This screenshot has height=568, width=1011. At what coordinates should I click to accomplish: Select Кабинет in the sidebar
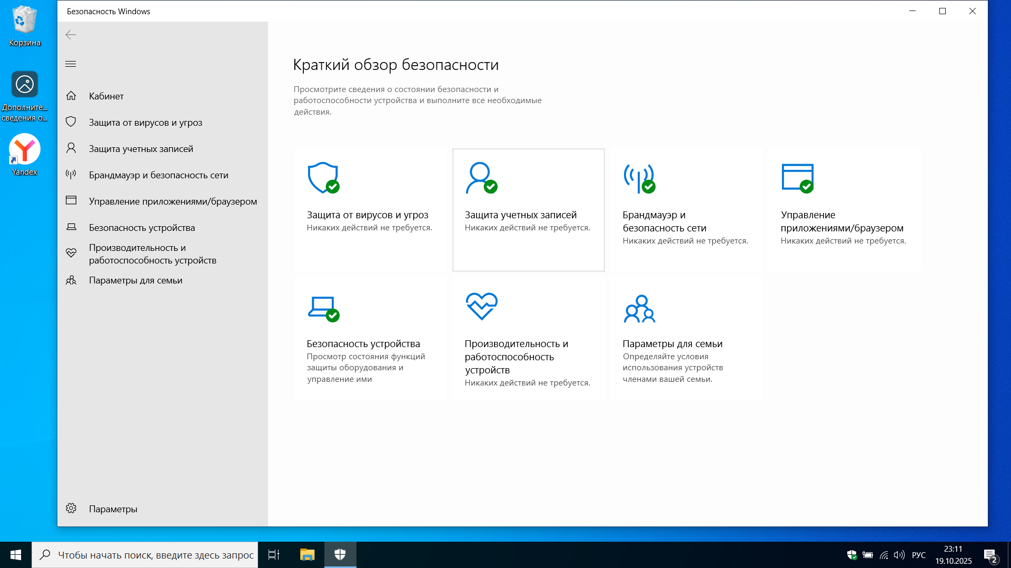tap(106, 96)
